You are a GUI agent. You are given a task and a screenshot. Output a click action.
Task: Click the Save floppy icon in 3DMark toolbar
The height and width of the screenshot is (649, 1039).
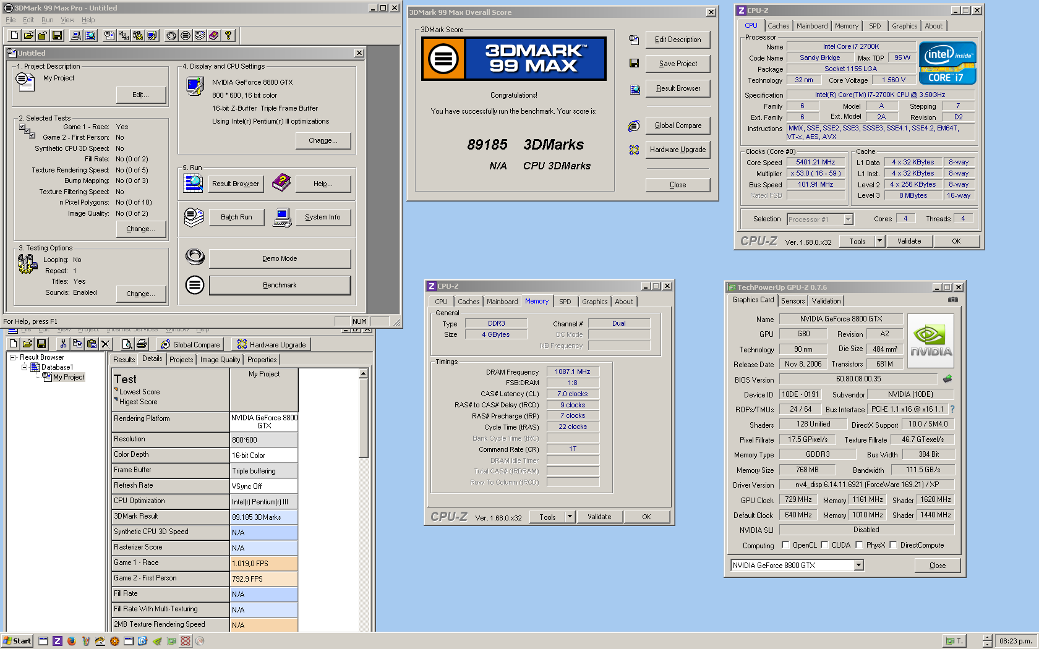click(x=57, y=35)
